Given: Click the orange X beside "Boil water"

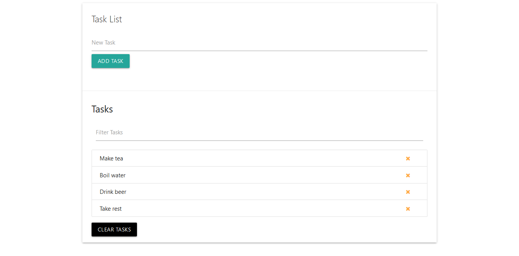Looking at the screenshot, I should pyautogui.click(x=408, y=175).
